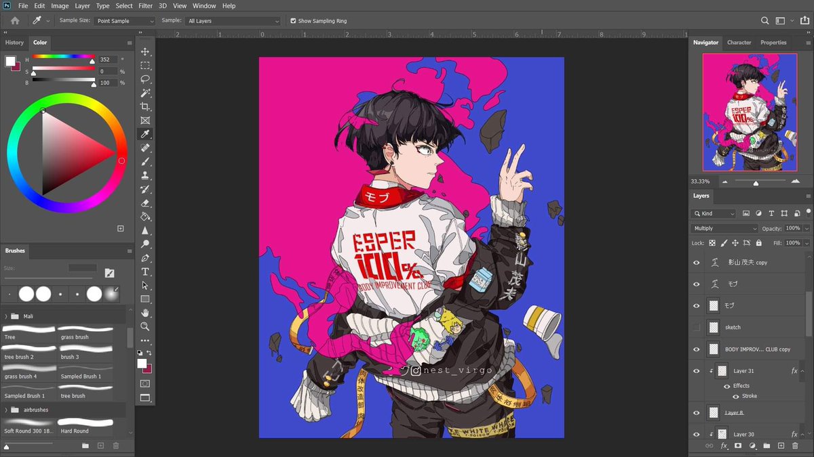This screenshot has height=457, width=814.
Task: Expand the Mali brush folder
Action: tap(6, 316)
